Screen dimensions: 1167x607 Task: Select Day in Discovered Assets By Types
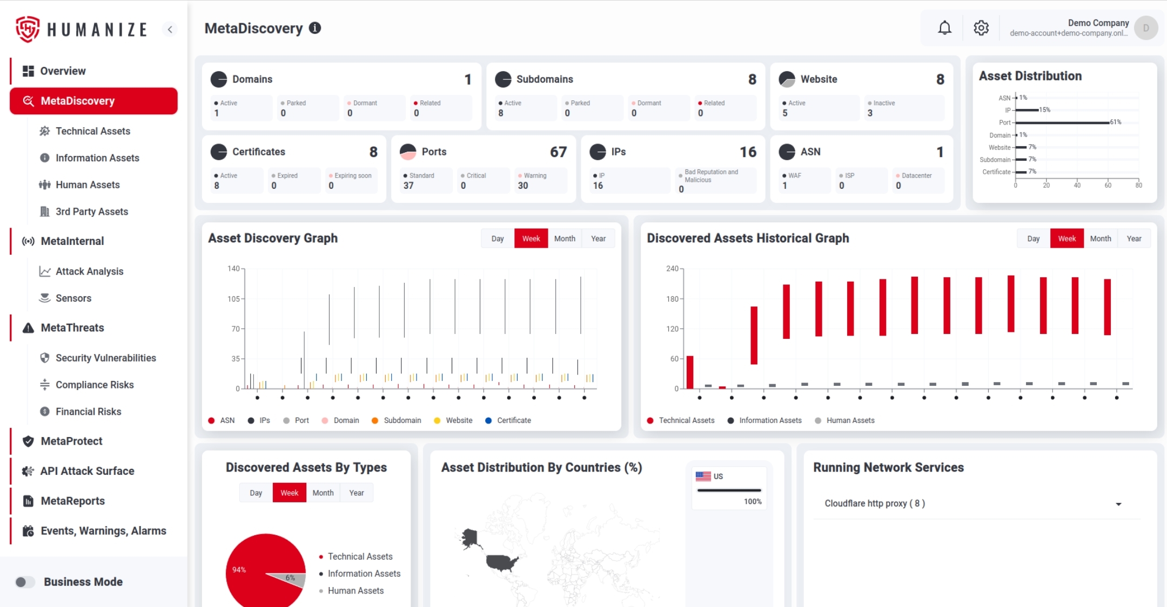(256, 493)
